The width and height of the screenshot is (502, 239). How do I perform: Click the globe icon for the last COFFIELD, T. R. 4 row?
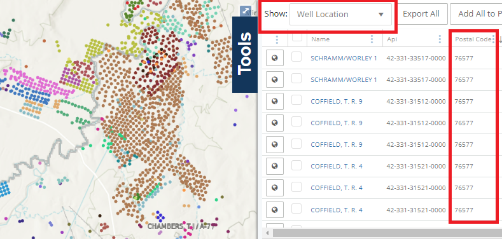click(275, 210)
